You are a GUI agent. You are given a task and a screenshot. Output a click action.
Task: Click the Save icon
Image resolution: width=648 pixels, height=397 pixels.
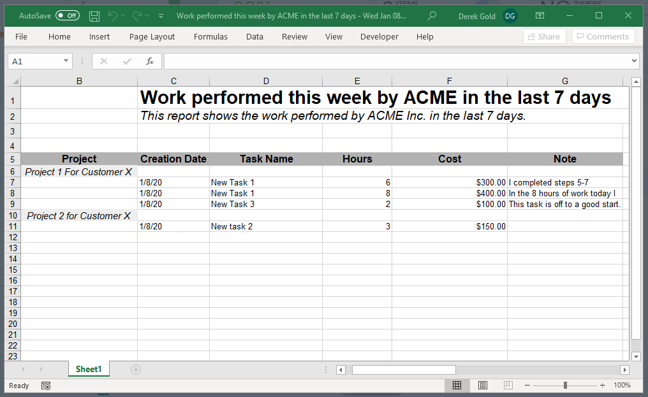pyautogui.click(x=94, y=16)
